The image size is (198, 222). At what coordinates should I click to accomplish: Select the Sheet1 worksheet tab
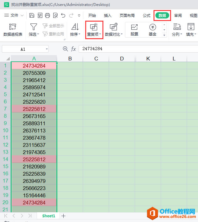click(49, 216)
